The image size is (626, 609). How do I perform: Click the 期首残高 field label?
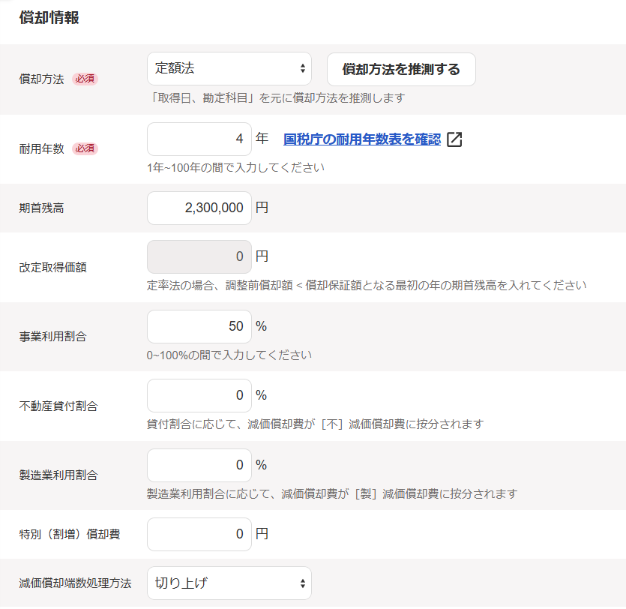(x=41, y=208)
